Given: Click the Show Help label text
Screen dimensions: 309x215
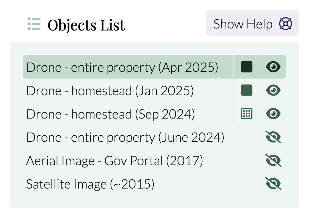Looking at the screenshot, I should [x=243, y=24].
